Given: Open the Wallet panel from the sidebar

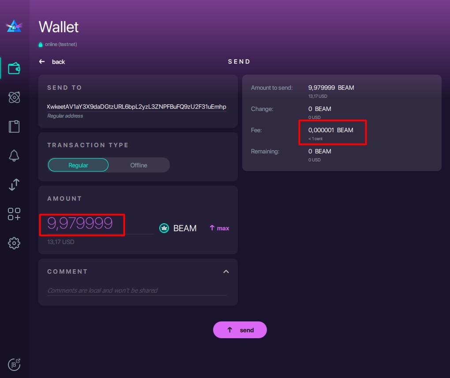Looking at the screenshot, I should [14, 68].
